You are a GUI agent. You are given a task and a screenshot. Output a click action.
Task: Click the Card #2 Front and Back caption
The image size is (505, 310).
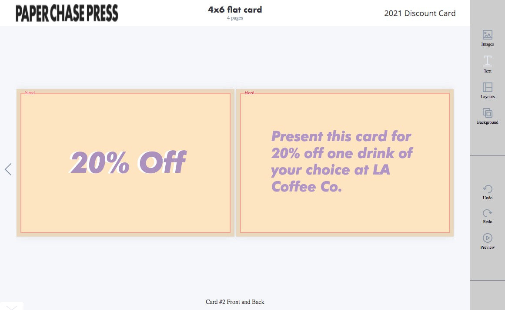point(235,302)
